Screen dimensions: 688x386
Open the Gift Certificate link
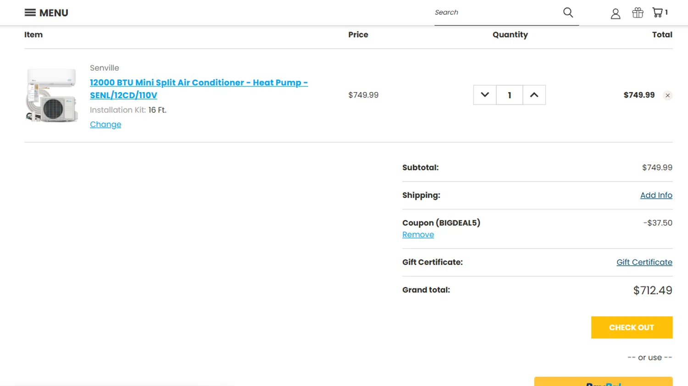coord(644,262)
